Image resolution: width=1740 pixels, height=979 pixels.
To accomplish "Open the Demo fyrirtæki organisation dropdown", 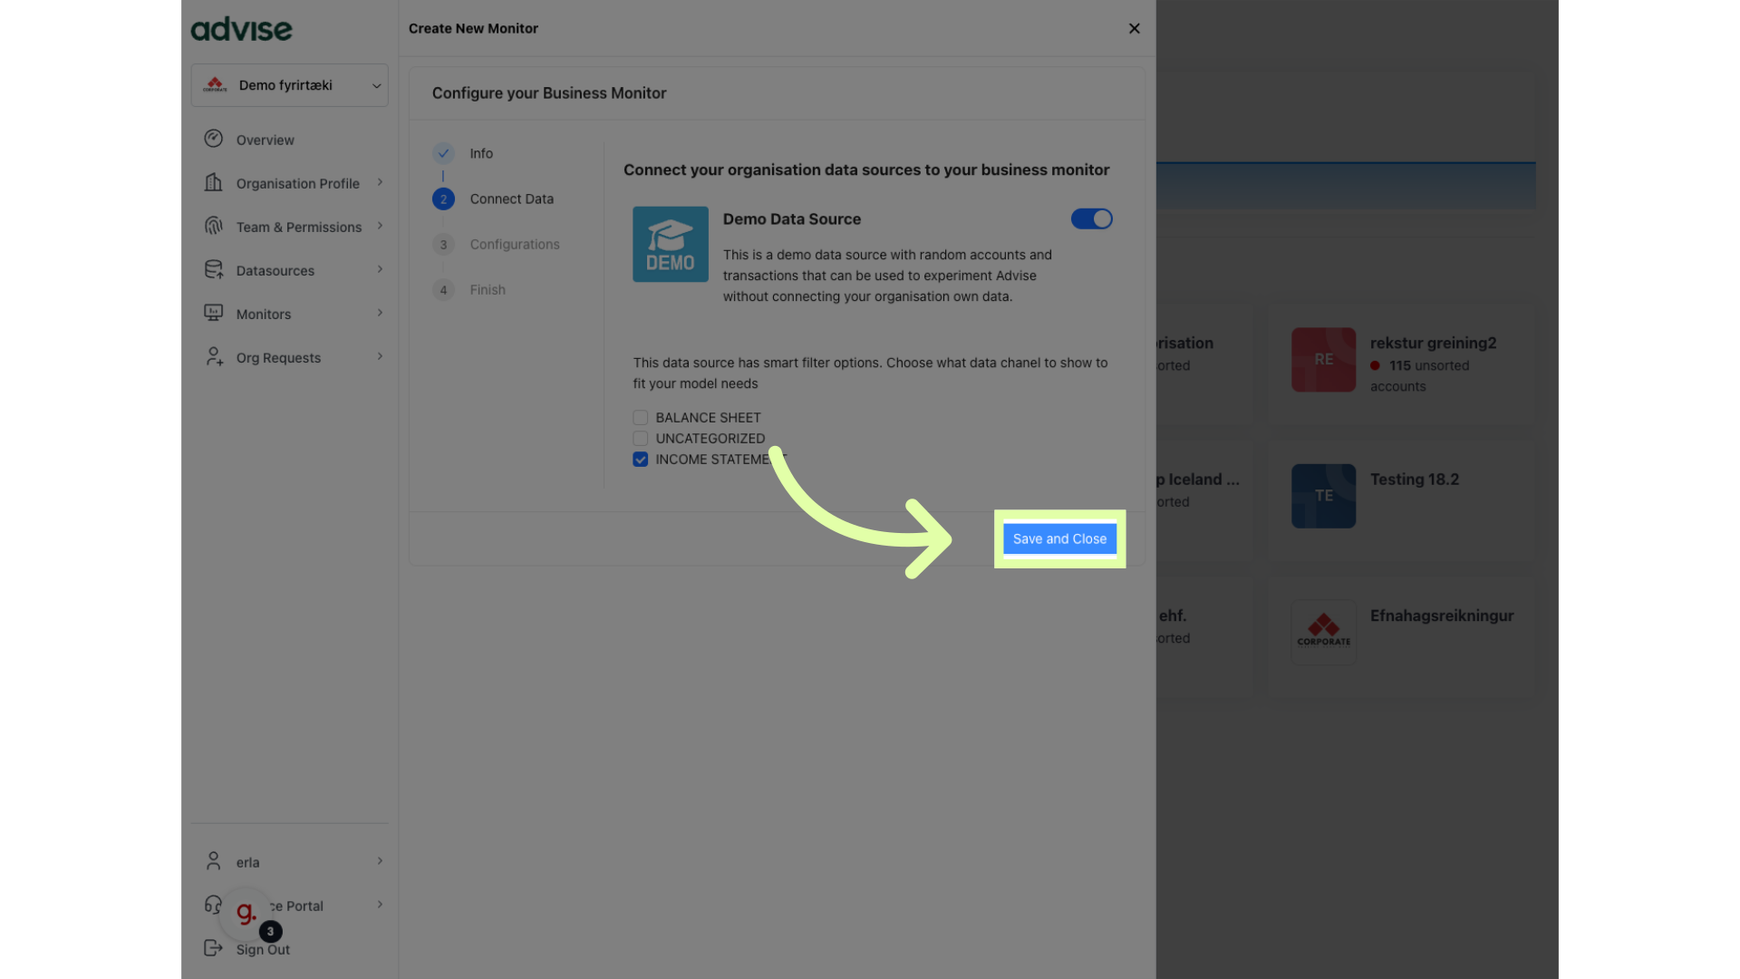I will click(x=290, y=85).
